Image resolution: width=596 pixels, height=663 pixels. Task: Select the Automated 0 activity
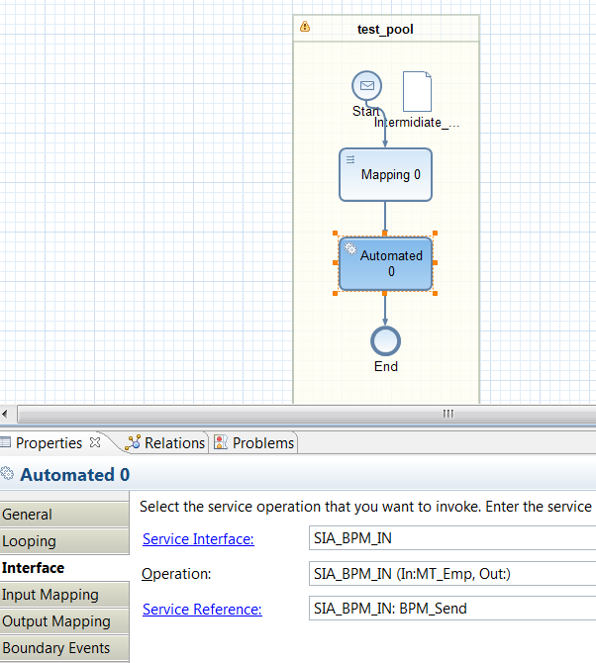pos(385,264)
